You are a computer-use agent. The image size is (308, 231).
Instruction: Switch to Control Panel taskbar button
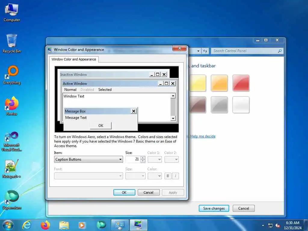[120, 225]
